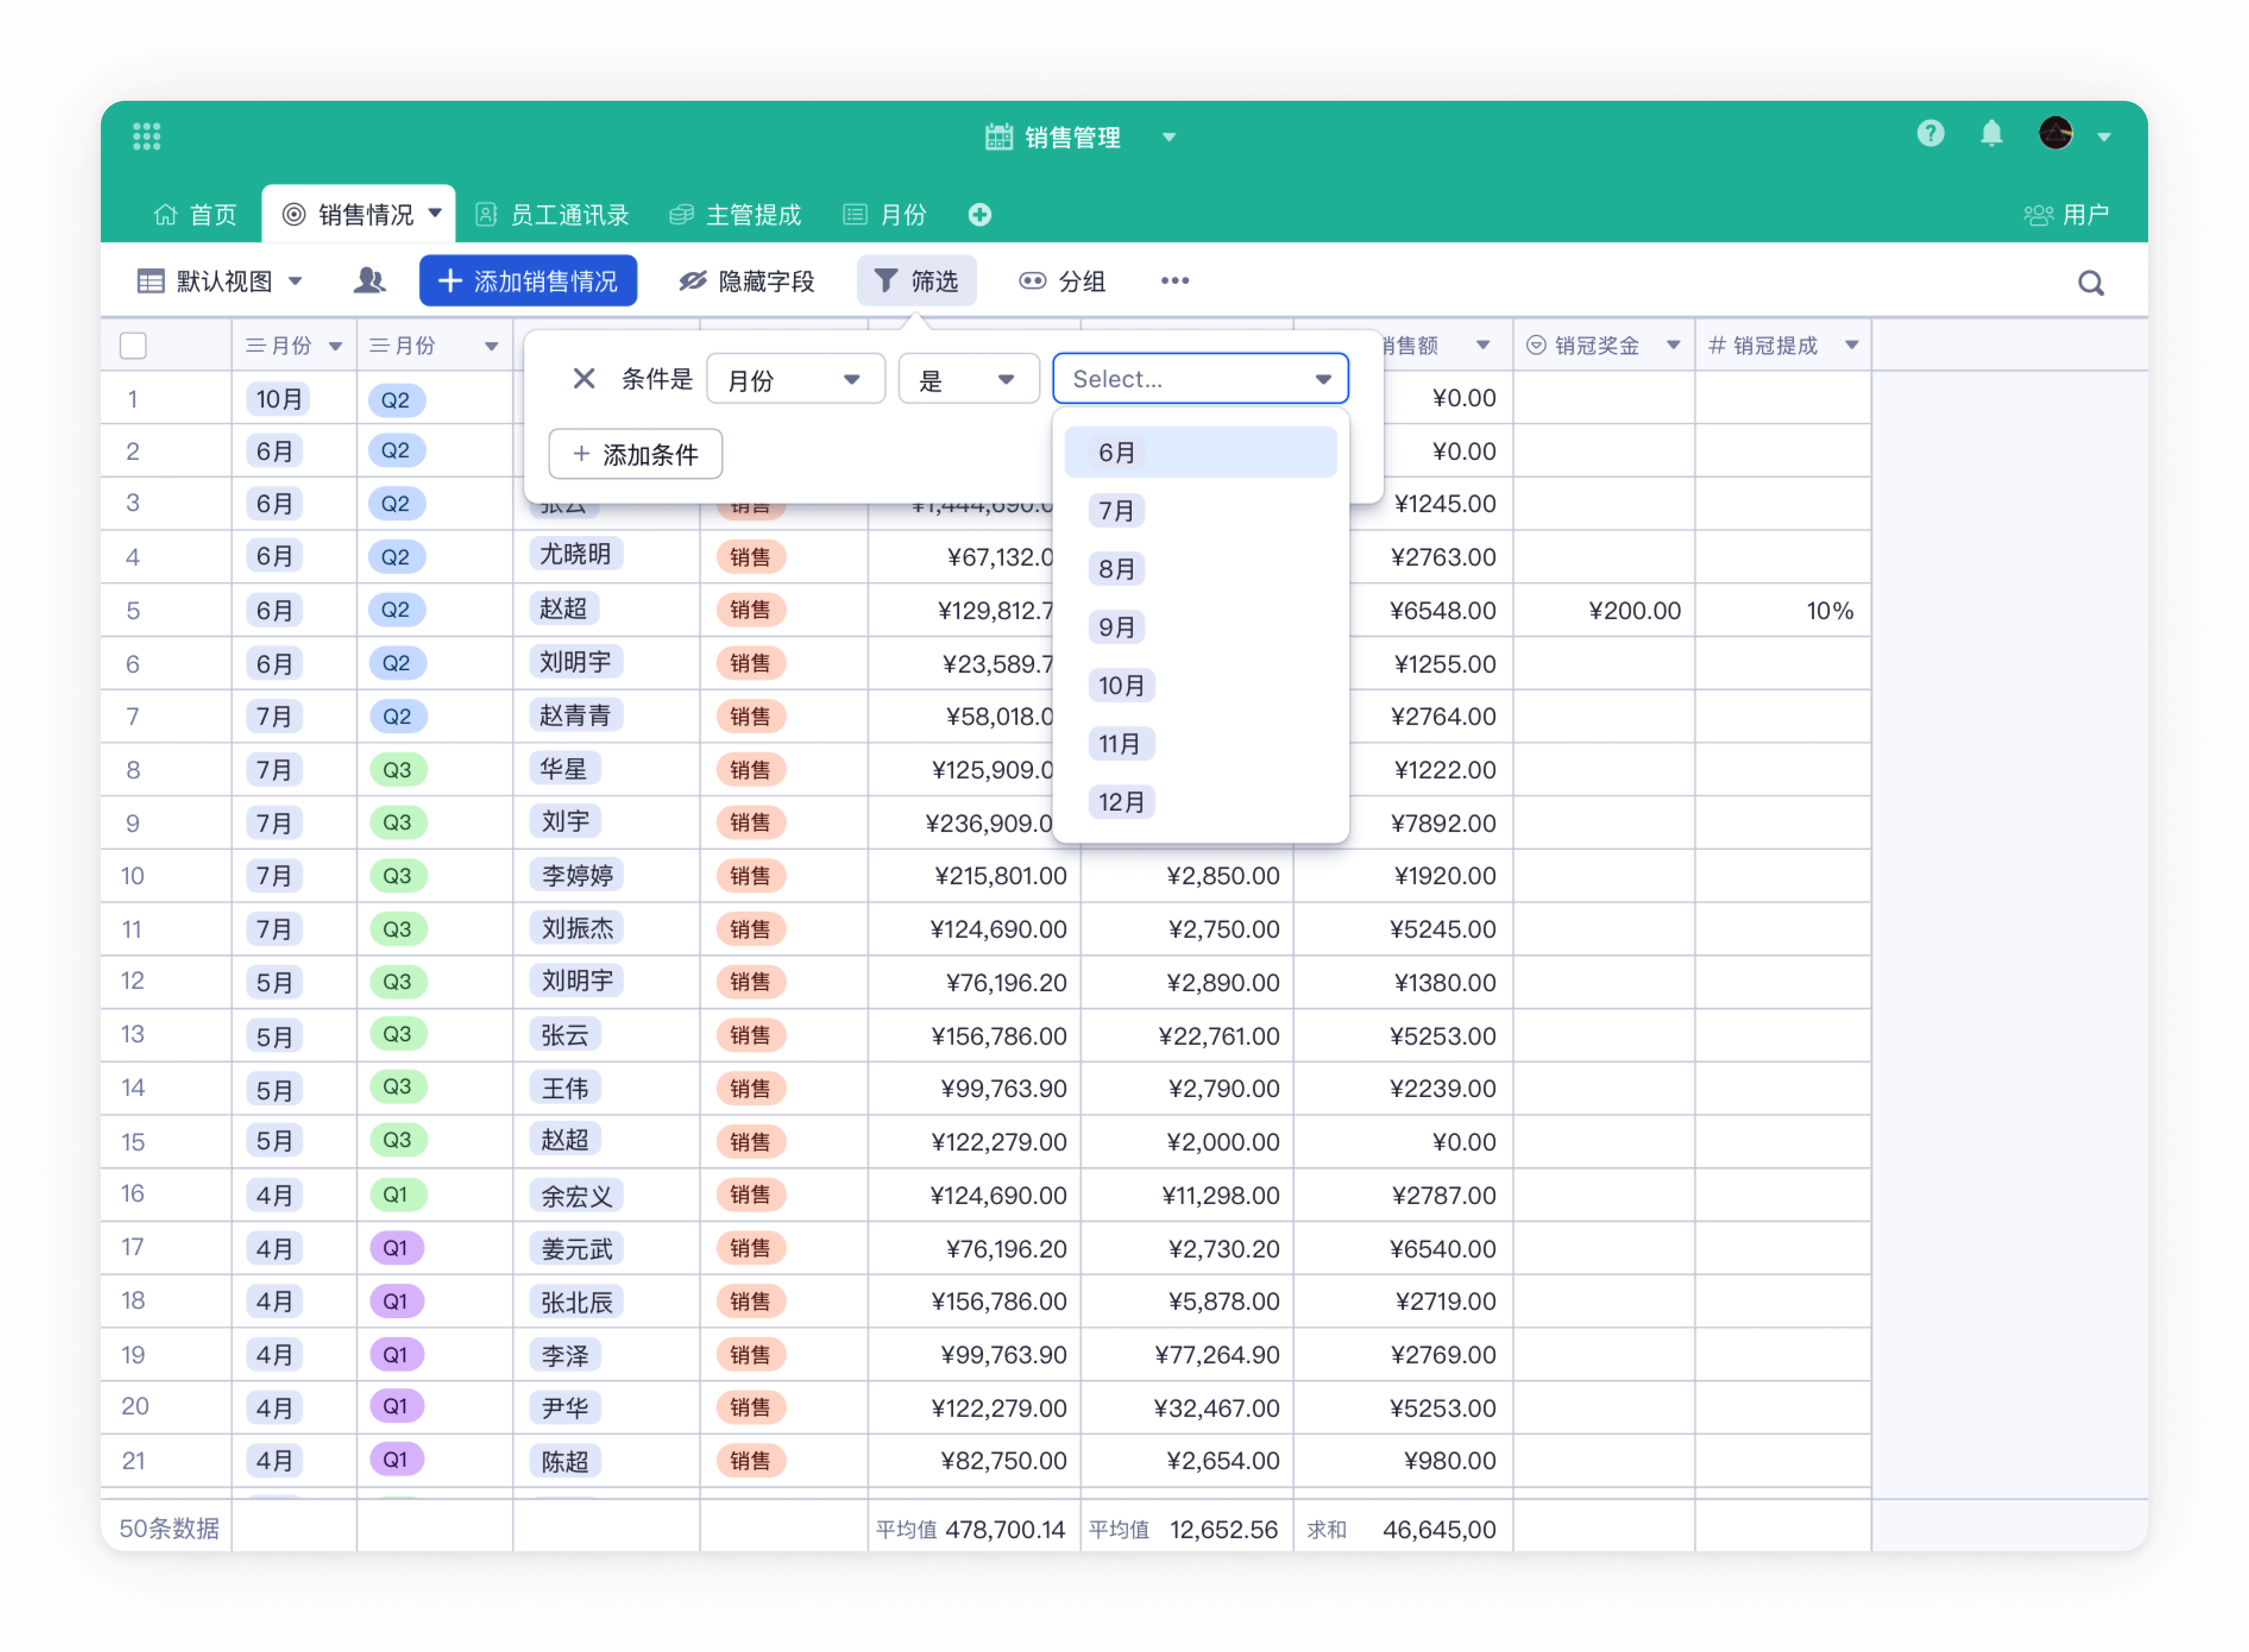Switch to the 主管提成 tab

coord(735,215)
